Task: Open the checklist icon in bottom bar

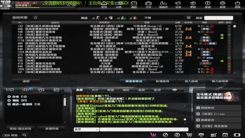Action: pyautogui.click(x=213, y=135)
